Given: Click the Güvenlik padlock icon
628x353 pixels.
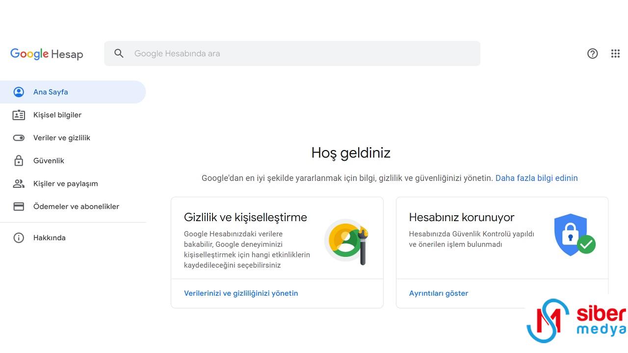Looking at the screenshot, I should 19,160.
